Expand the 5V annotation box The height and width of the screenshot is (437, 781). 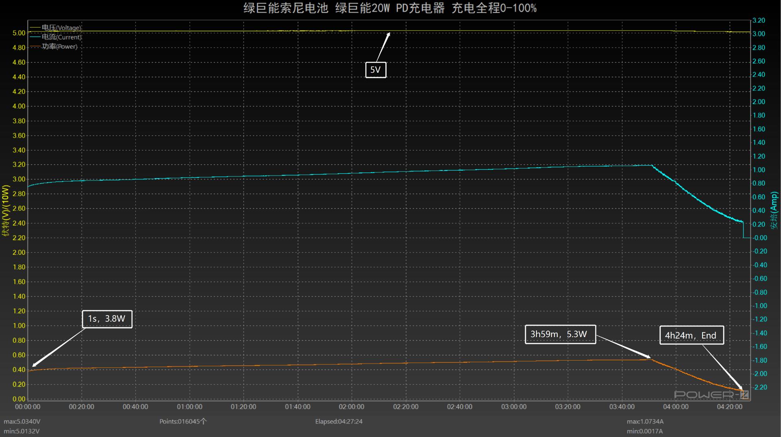tap(375, 70)
